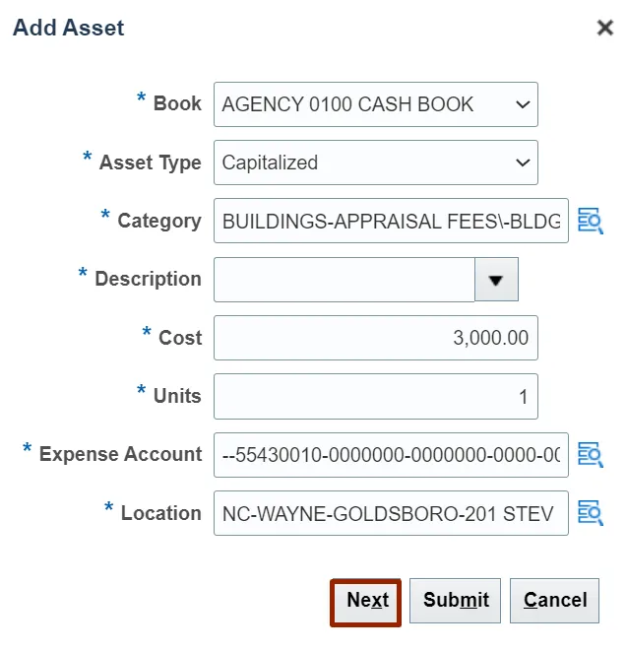The height and width of the screenshot is (651, 626).
Task: Click the Expense Account label
Action: click(120, 454)
